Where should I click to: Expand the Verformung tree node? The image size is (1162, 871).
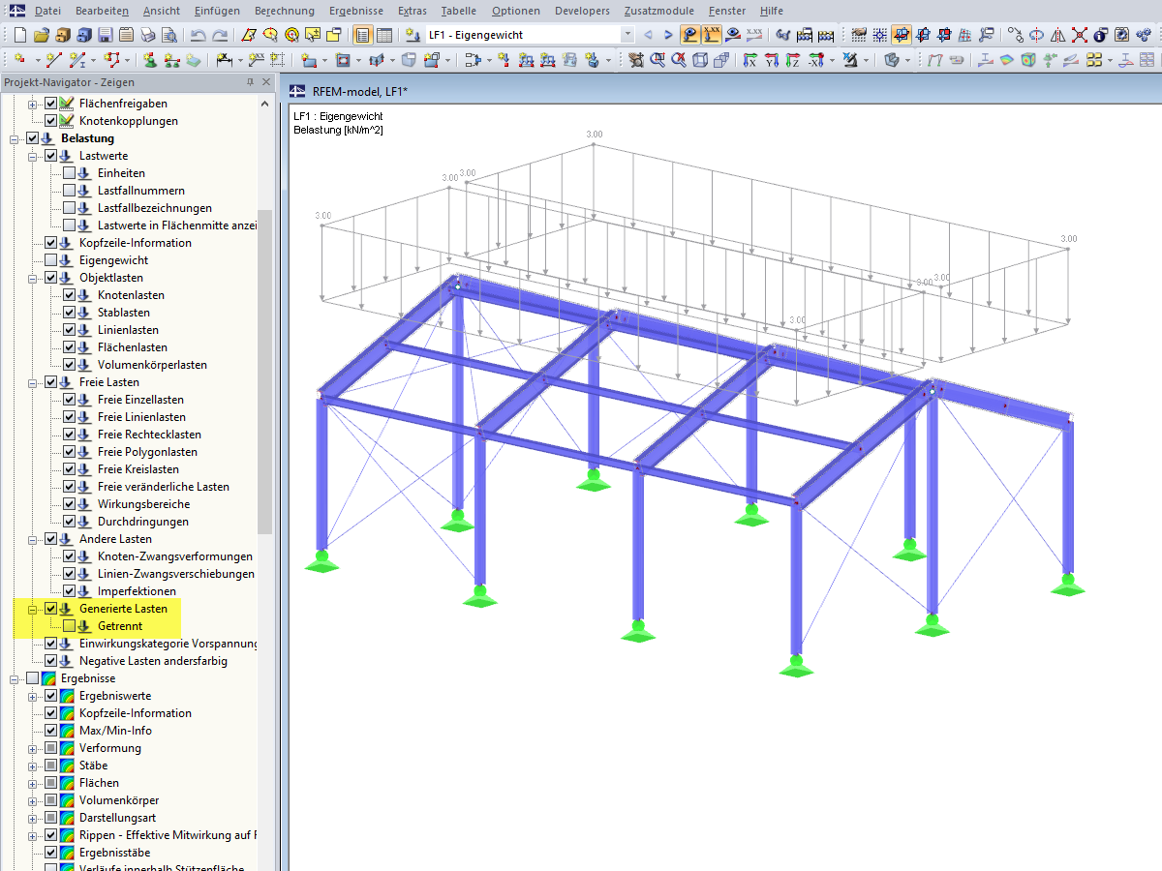pos(33,748)
